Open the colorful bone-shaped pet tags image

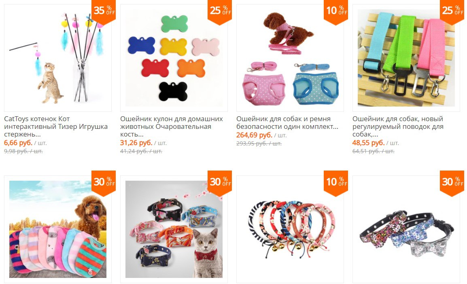pos(174,58)
